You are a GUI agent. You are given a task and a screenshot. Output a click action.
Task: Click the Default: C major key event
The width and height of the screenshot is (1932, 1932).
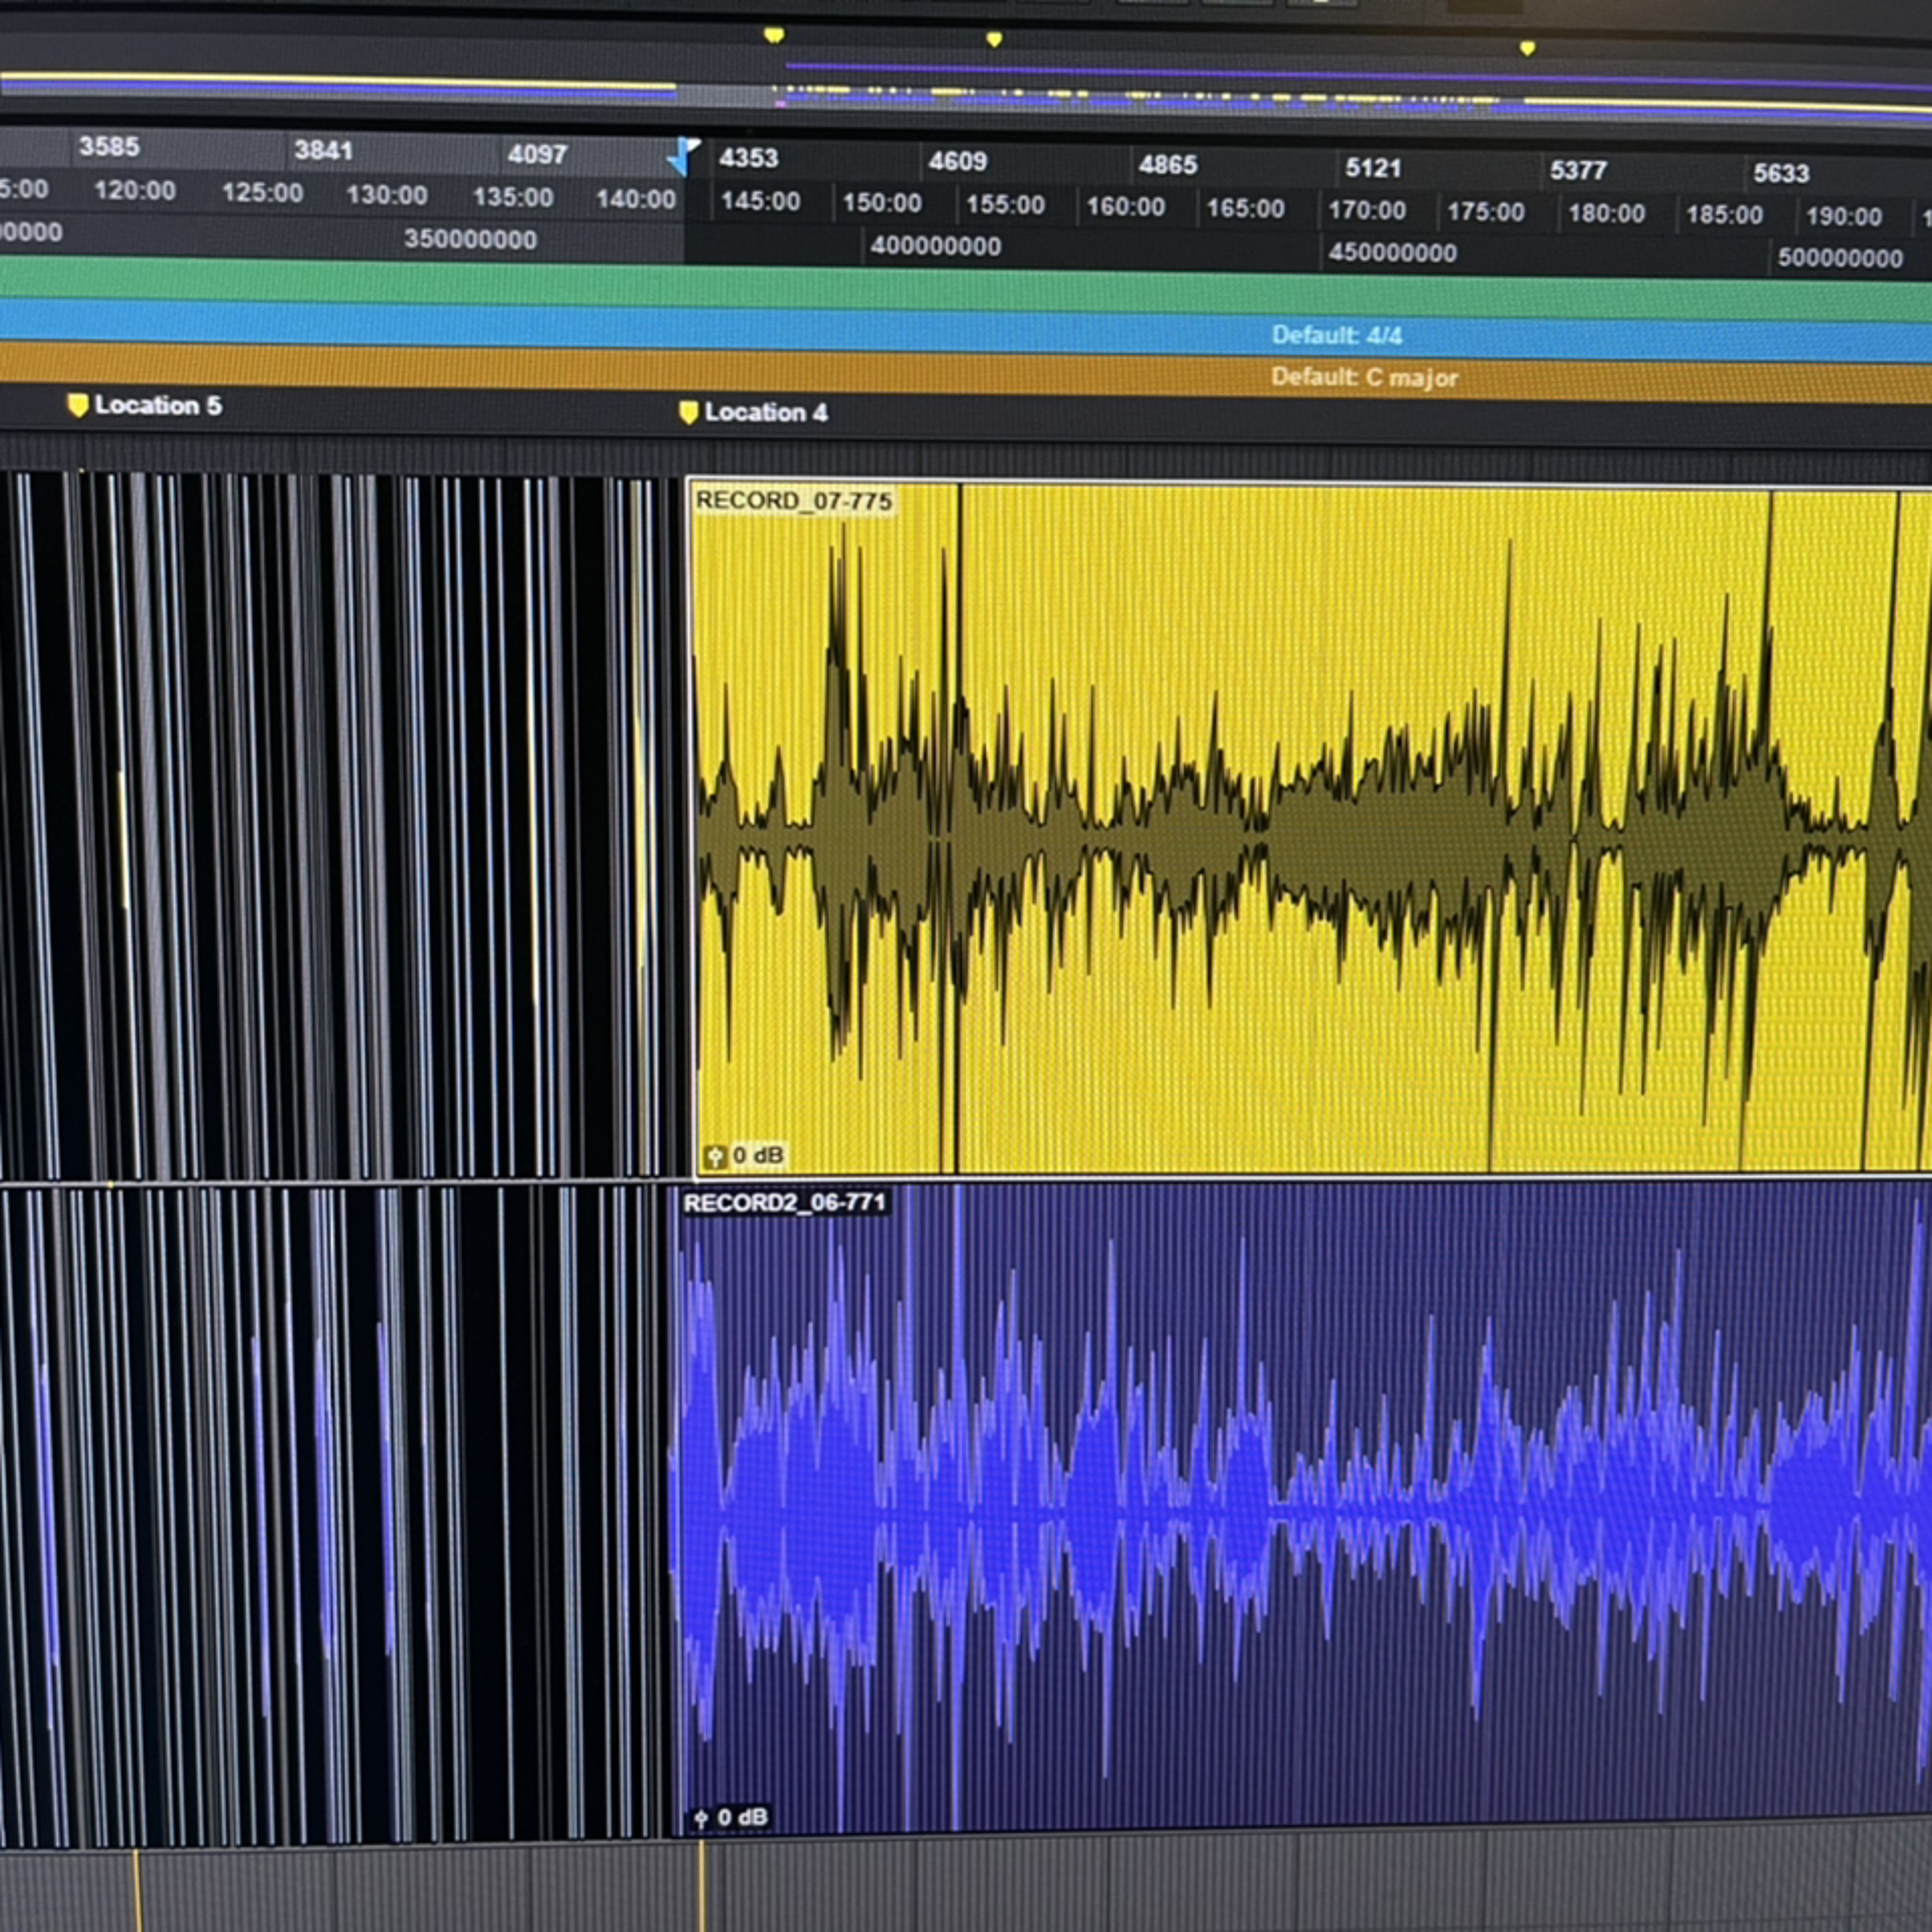pyautogui.click(x=1364, y=377)
